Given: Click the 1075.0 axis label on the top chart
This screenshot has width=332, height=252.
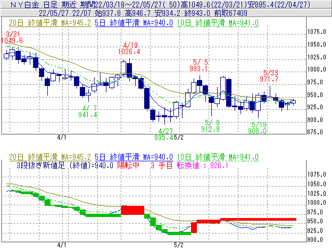Looking at the screenshot, I should tap(317, 32).
